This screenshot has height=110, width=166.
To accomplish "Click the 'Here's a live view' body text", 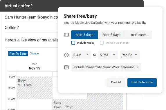I will pyautogui.click(x=31, y=40).
